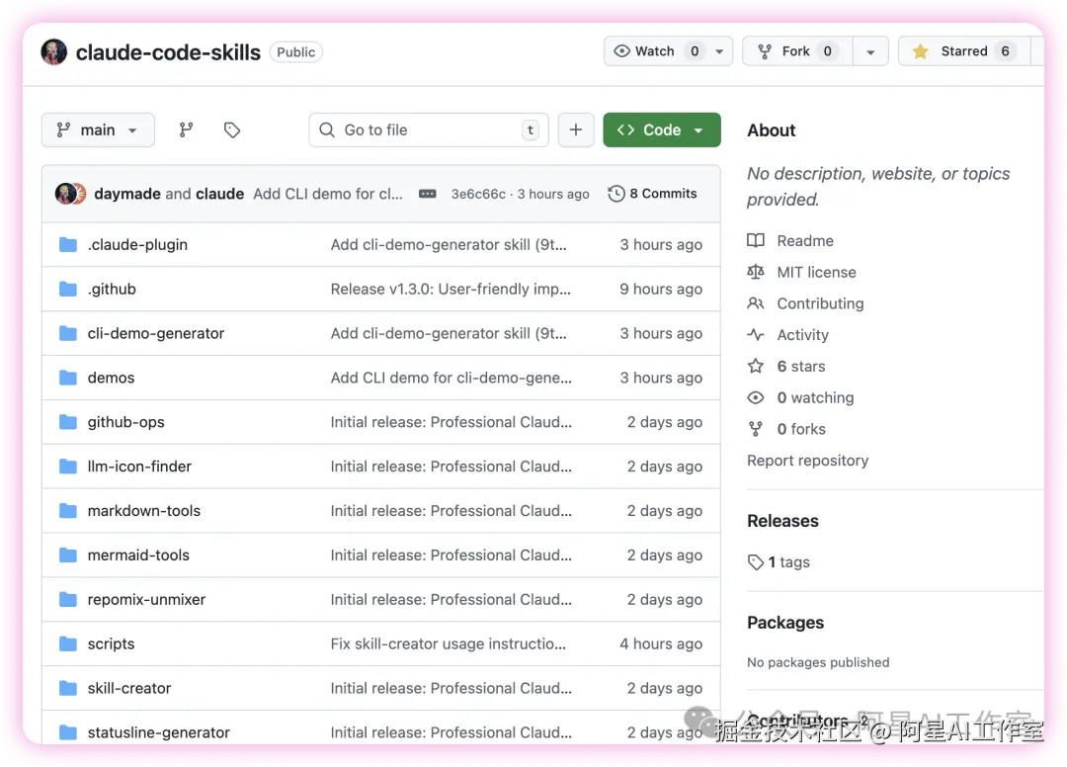This screenshot has width=1067, height=767.
Task: Click the star icon beside 6 stars
Action: tap(756, 366)
